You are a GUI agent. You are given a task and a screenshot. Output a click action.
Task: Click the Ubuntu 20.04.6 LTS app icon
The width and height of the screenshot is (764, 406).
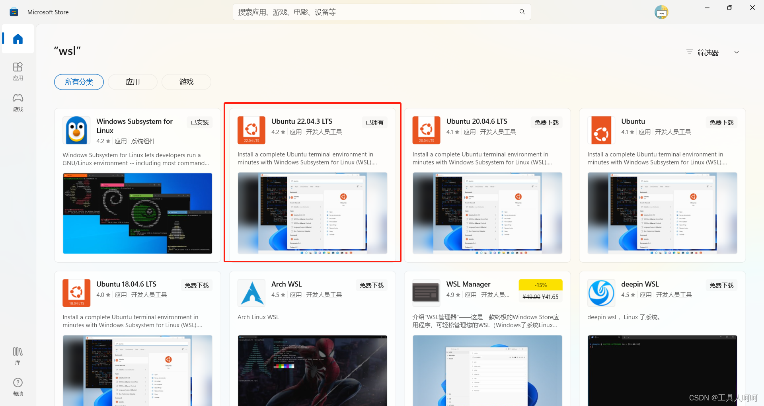(426, 130)
